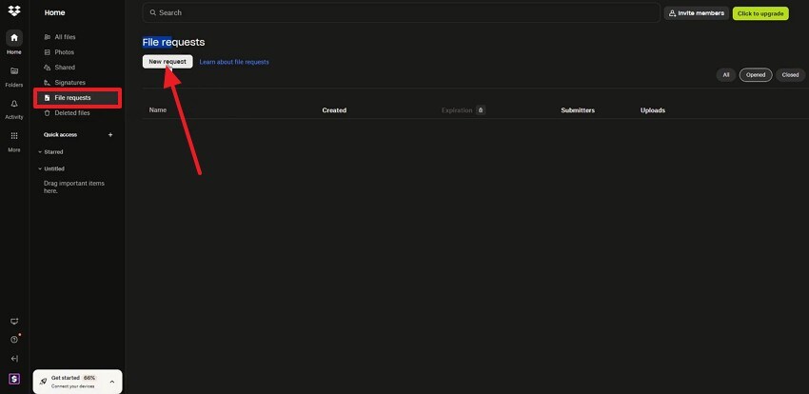The height and width of the screenshot is (394, 809).
Task: Click the Expiration column header
Action: [x=457, y=110]
